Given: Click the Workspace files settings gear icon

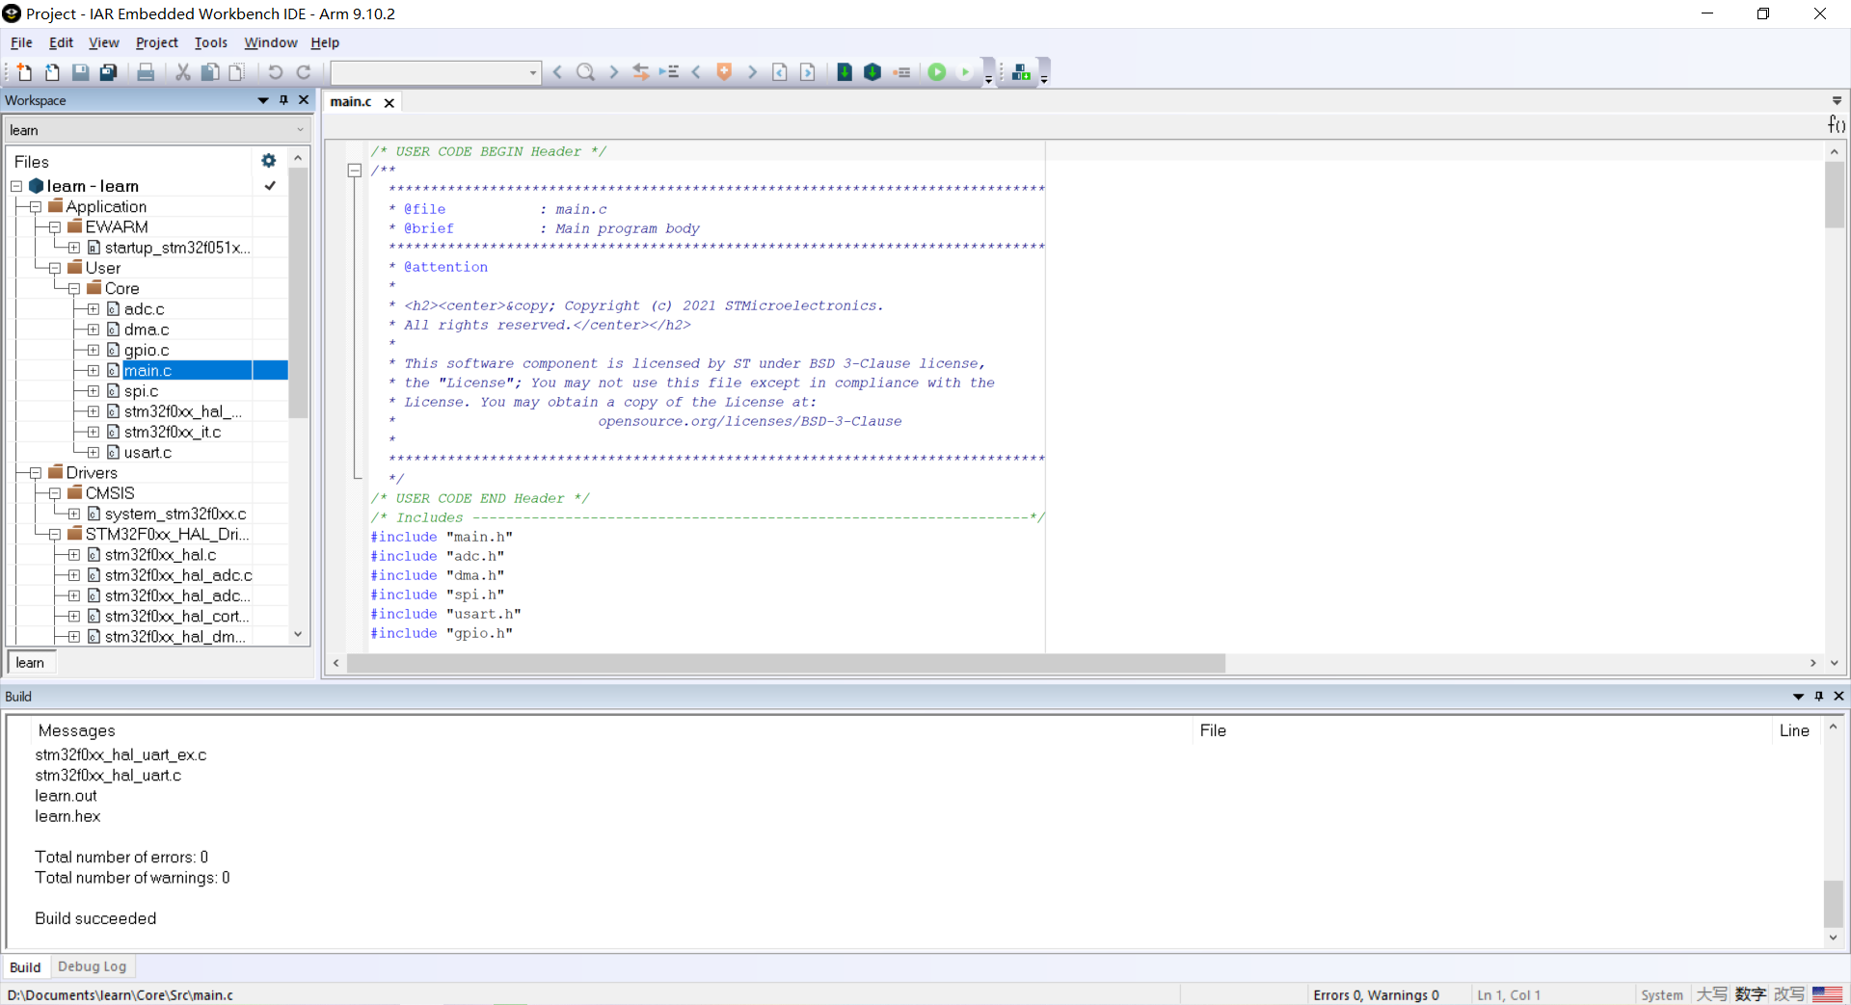Looking at the screenshot, I should point(269,161).
